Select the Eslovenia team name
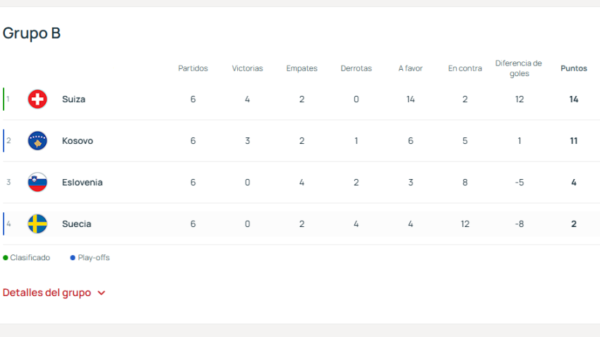This screenshot has height=337, width=600. 83,183
